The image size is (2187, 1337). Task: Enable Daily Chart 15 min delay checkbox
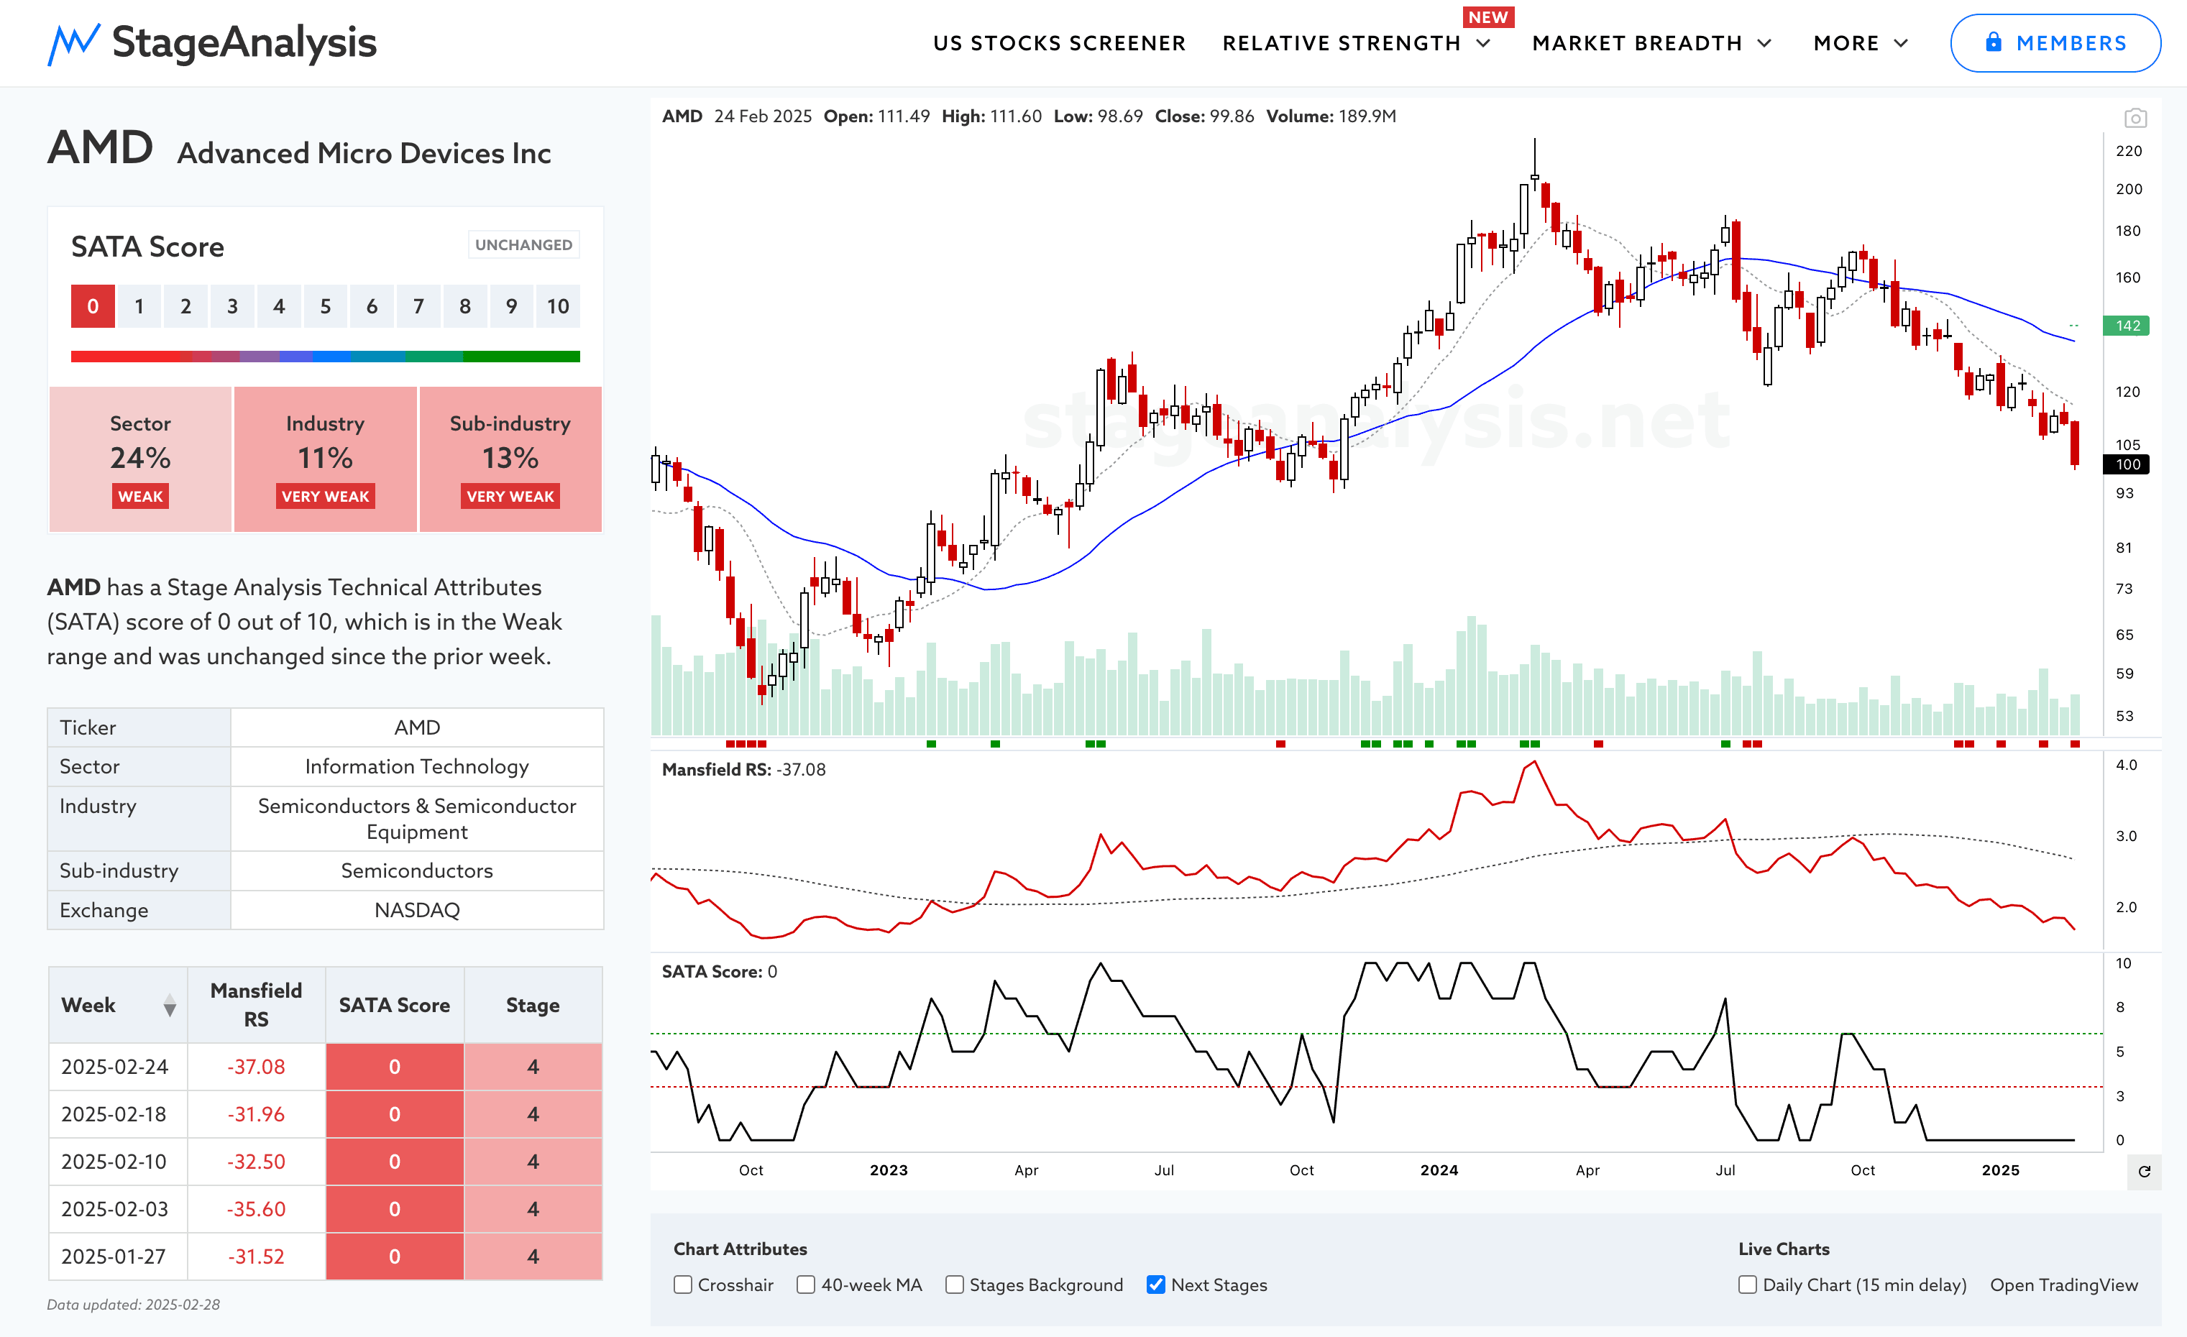coord(1748,1285)
